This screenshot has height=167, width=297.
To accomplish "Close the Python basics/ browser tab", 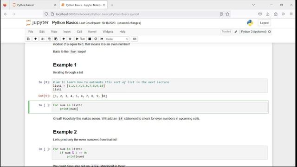I will [x=55, y=5].
